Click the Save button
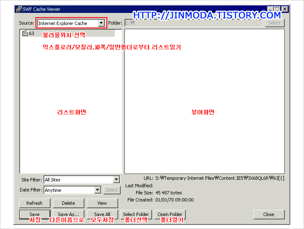The height and width of the screenshot is (229, 304). click(x=35, y=214)
